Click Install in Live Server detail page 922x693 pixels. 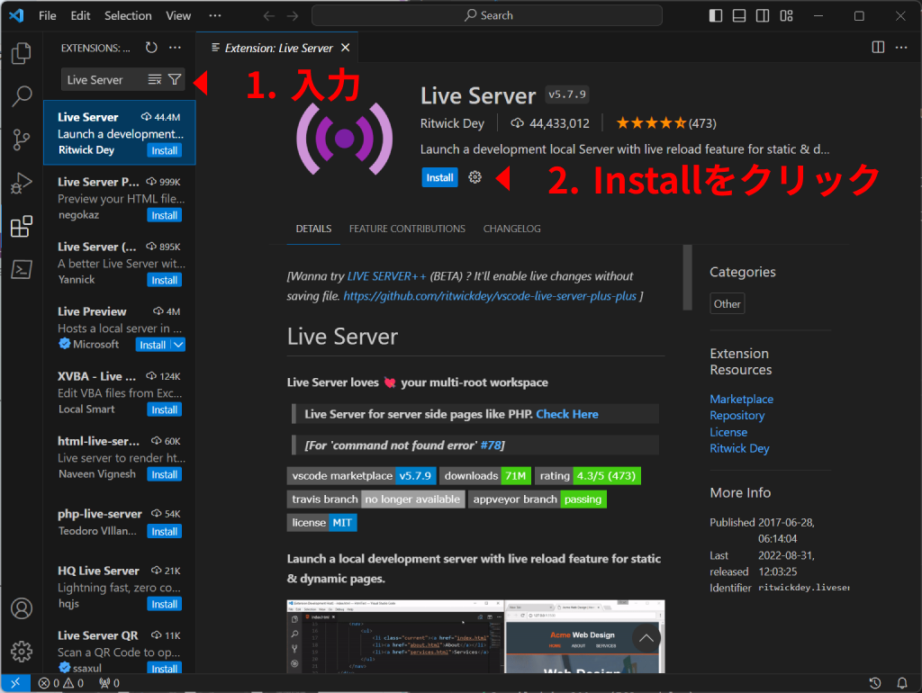(439, 177)
